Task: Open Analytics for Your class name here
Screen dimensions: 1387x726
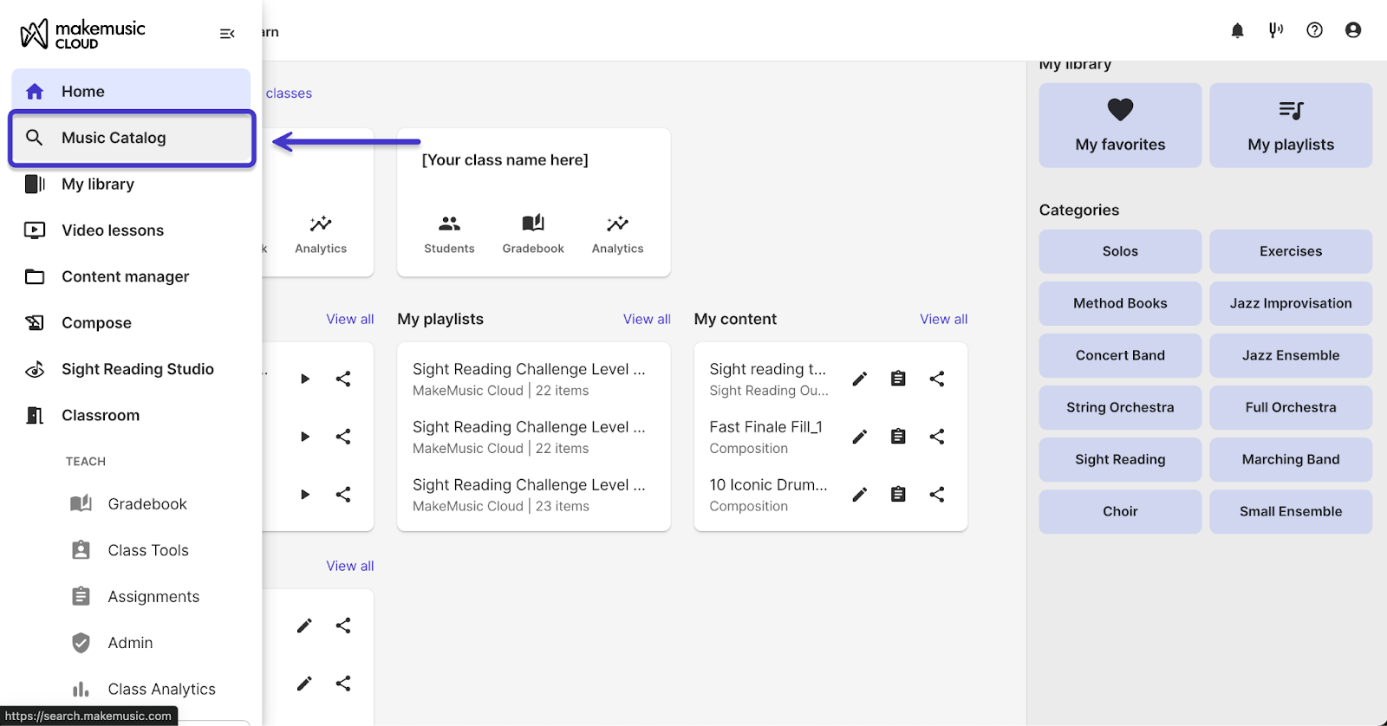Action: (x=617, y=234)
